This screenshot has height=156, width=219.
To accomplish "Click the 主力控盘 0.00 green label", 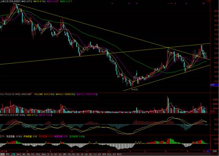I will 76,136.
